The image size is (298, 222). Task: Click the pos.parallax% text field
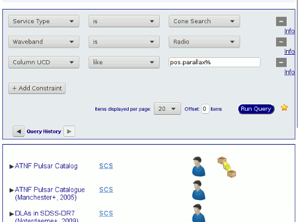[215, 62]
